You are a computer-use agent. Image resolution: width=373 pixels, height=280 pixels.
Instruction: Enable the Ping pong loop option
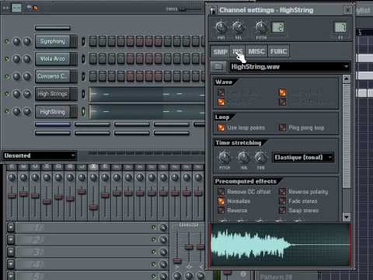pos(282,128)
